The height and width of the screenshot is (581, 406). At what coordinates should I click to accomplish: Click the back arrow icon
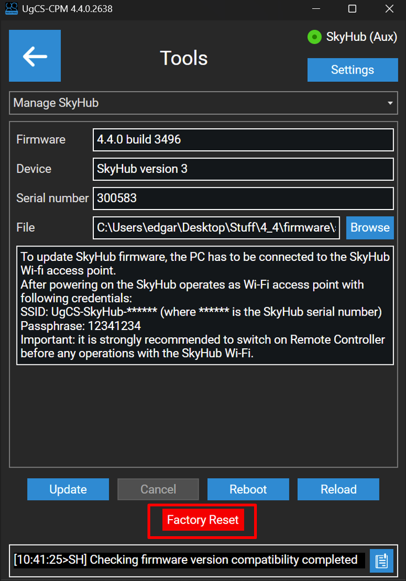[x=35, y=56]
